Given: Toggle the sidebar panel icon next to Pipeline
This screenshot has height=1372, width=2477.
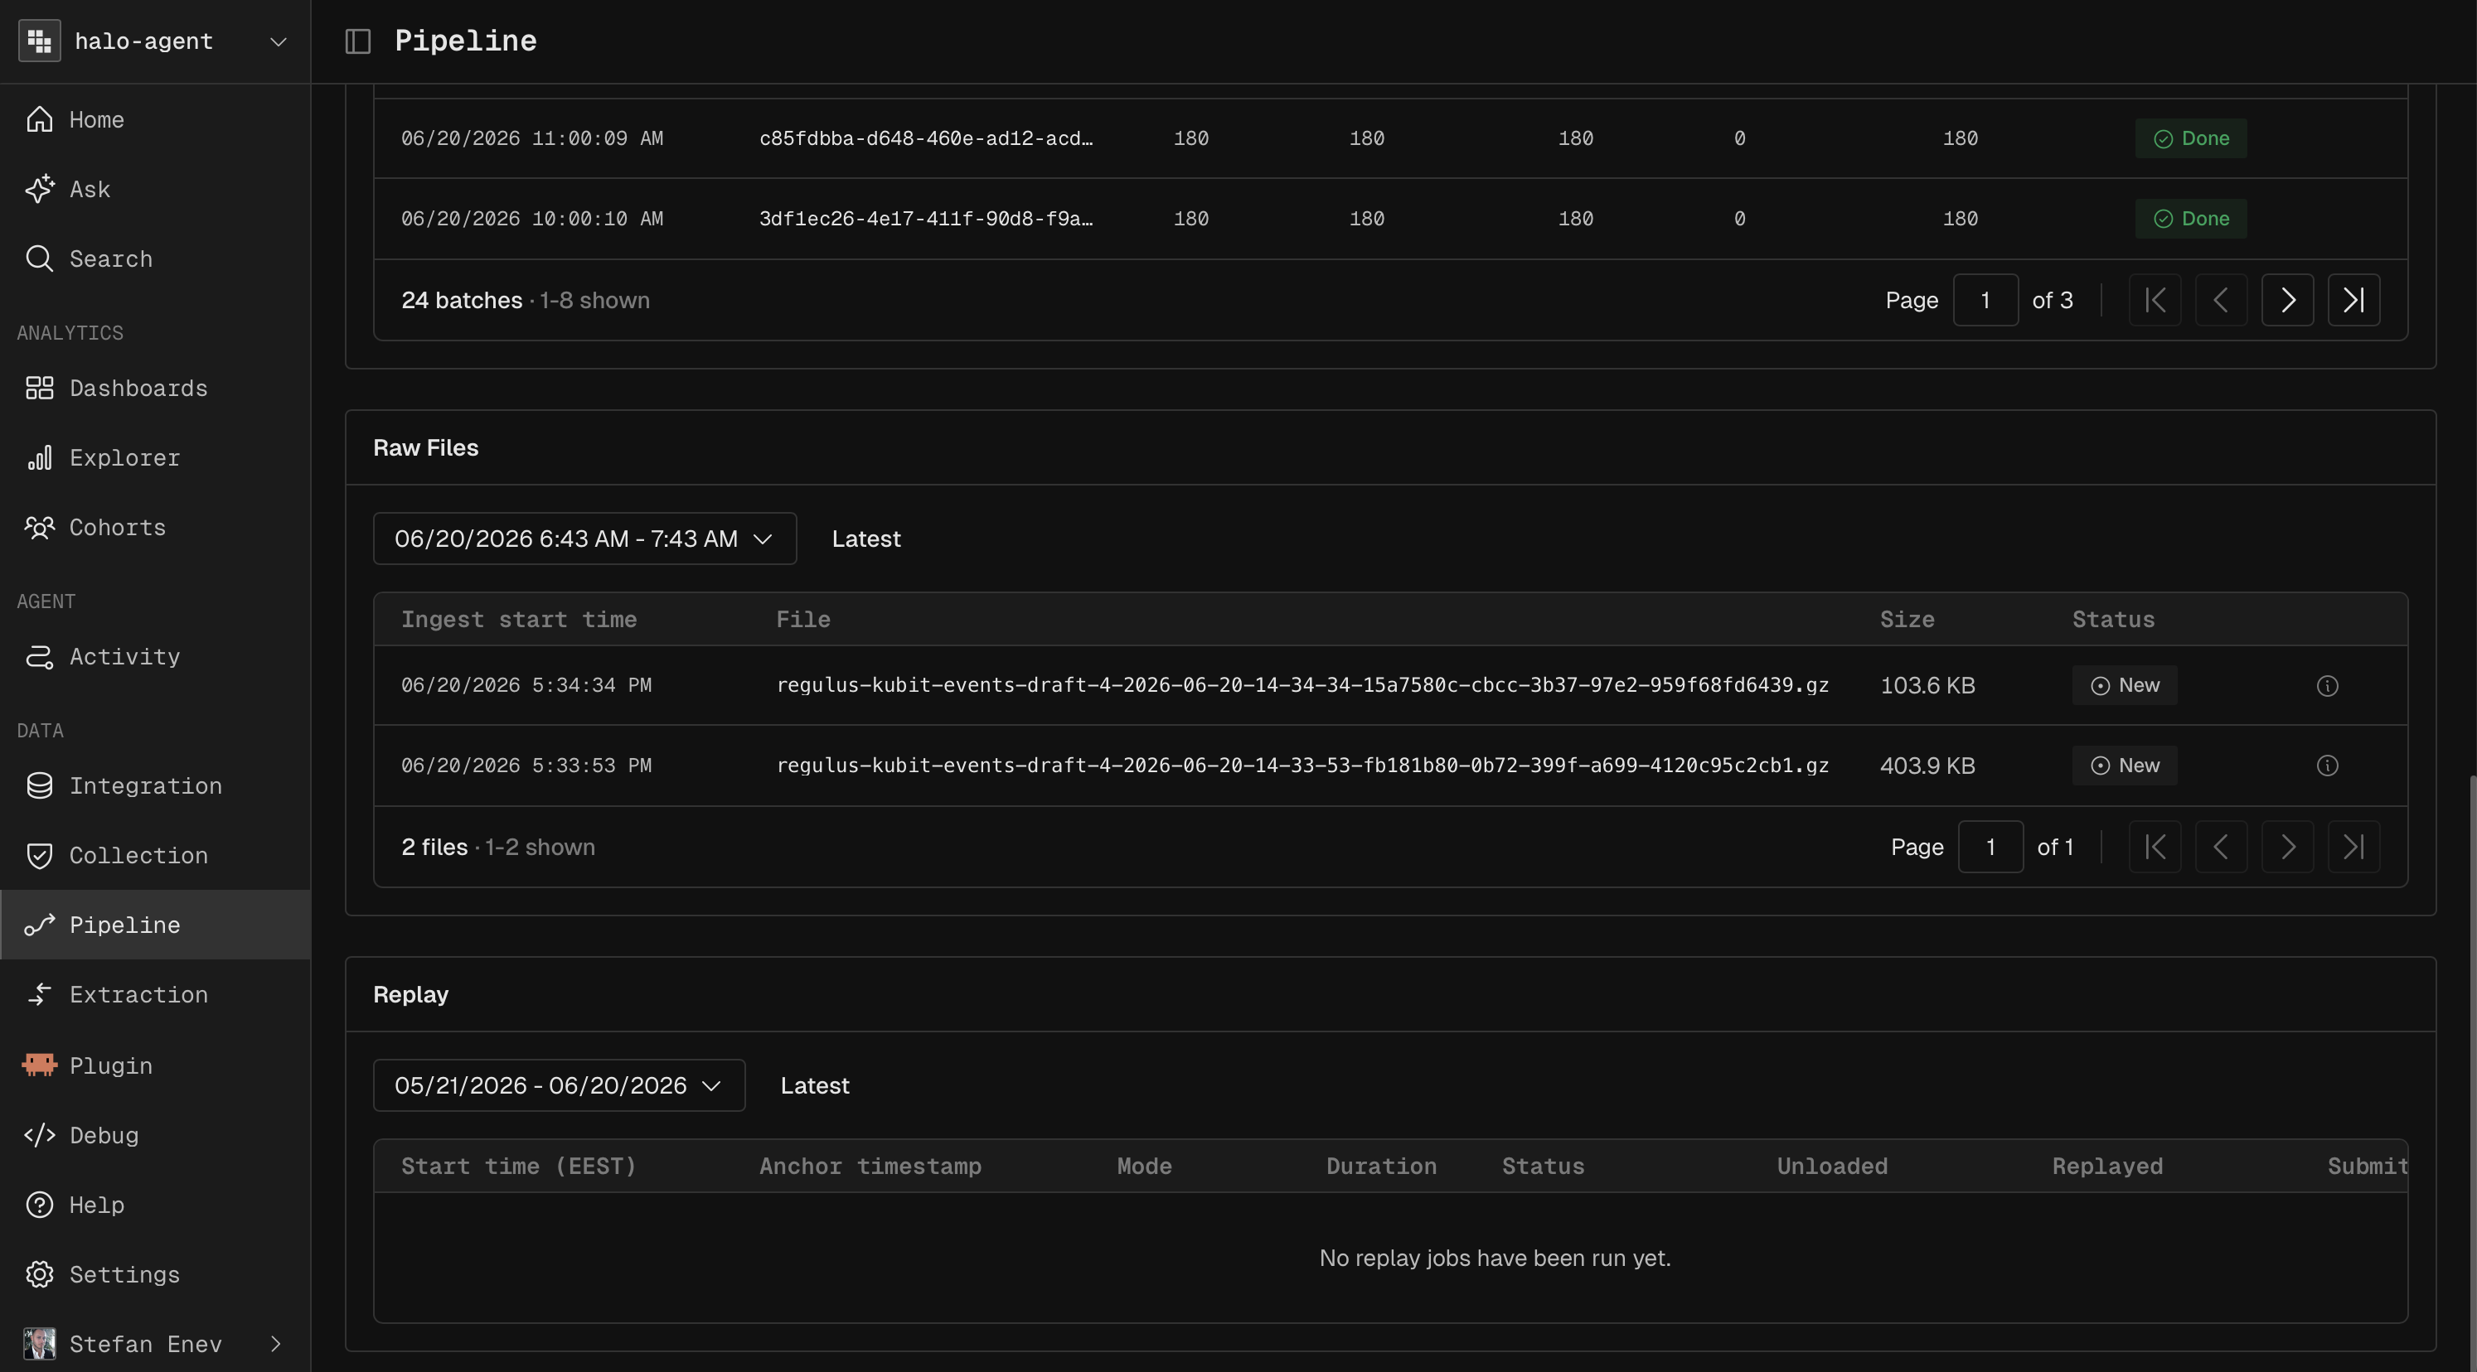Looking at the screenshot, I should [357, 41].
